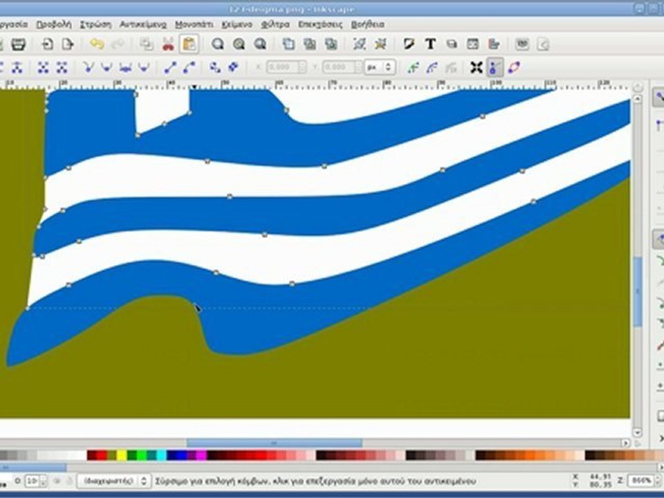This screenshot has width=664, height=498.
Task: Click the Import file icon
Action: click(x=48, y=44)
